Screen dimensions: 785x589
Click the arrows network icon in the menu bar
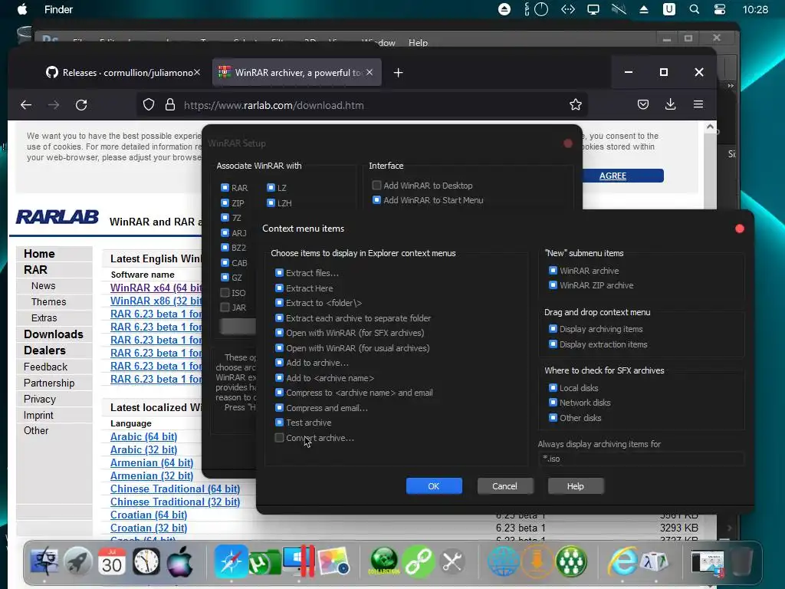point(568,9)
